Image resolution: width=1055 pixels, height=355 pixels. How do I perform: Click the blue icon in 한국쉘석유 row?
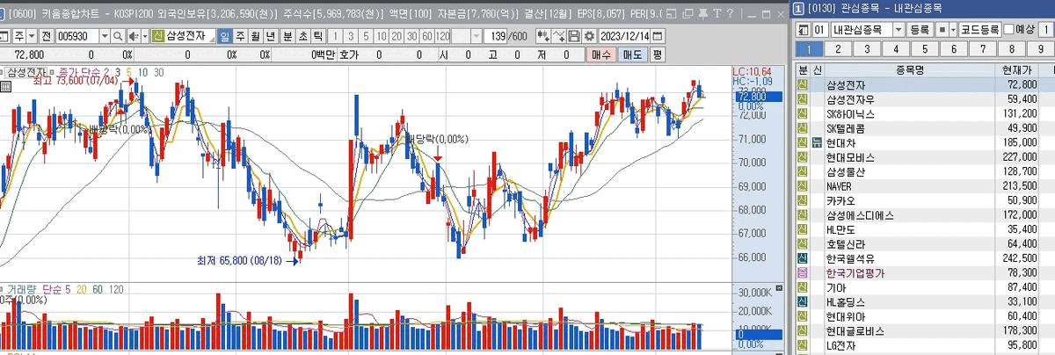point(802,258)
